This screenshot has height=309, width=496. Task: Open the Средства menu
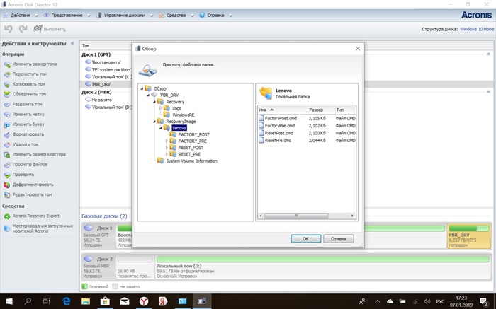[176, 15]
